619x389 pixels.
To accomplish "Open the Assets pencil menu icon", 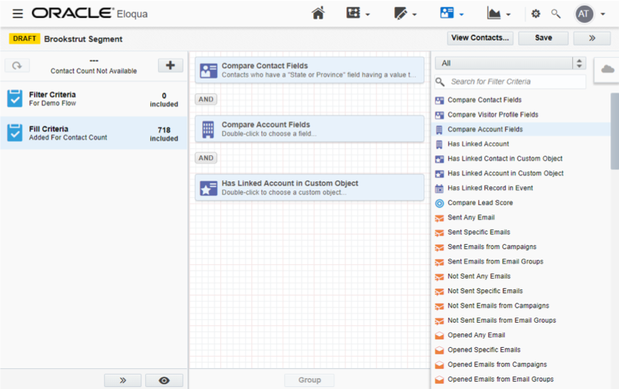I will pos(400,14).
